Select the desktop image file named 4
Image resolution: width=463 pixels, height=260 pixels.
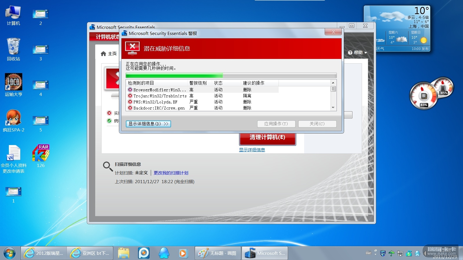coord(41,88)
